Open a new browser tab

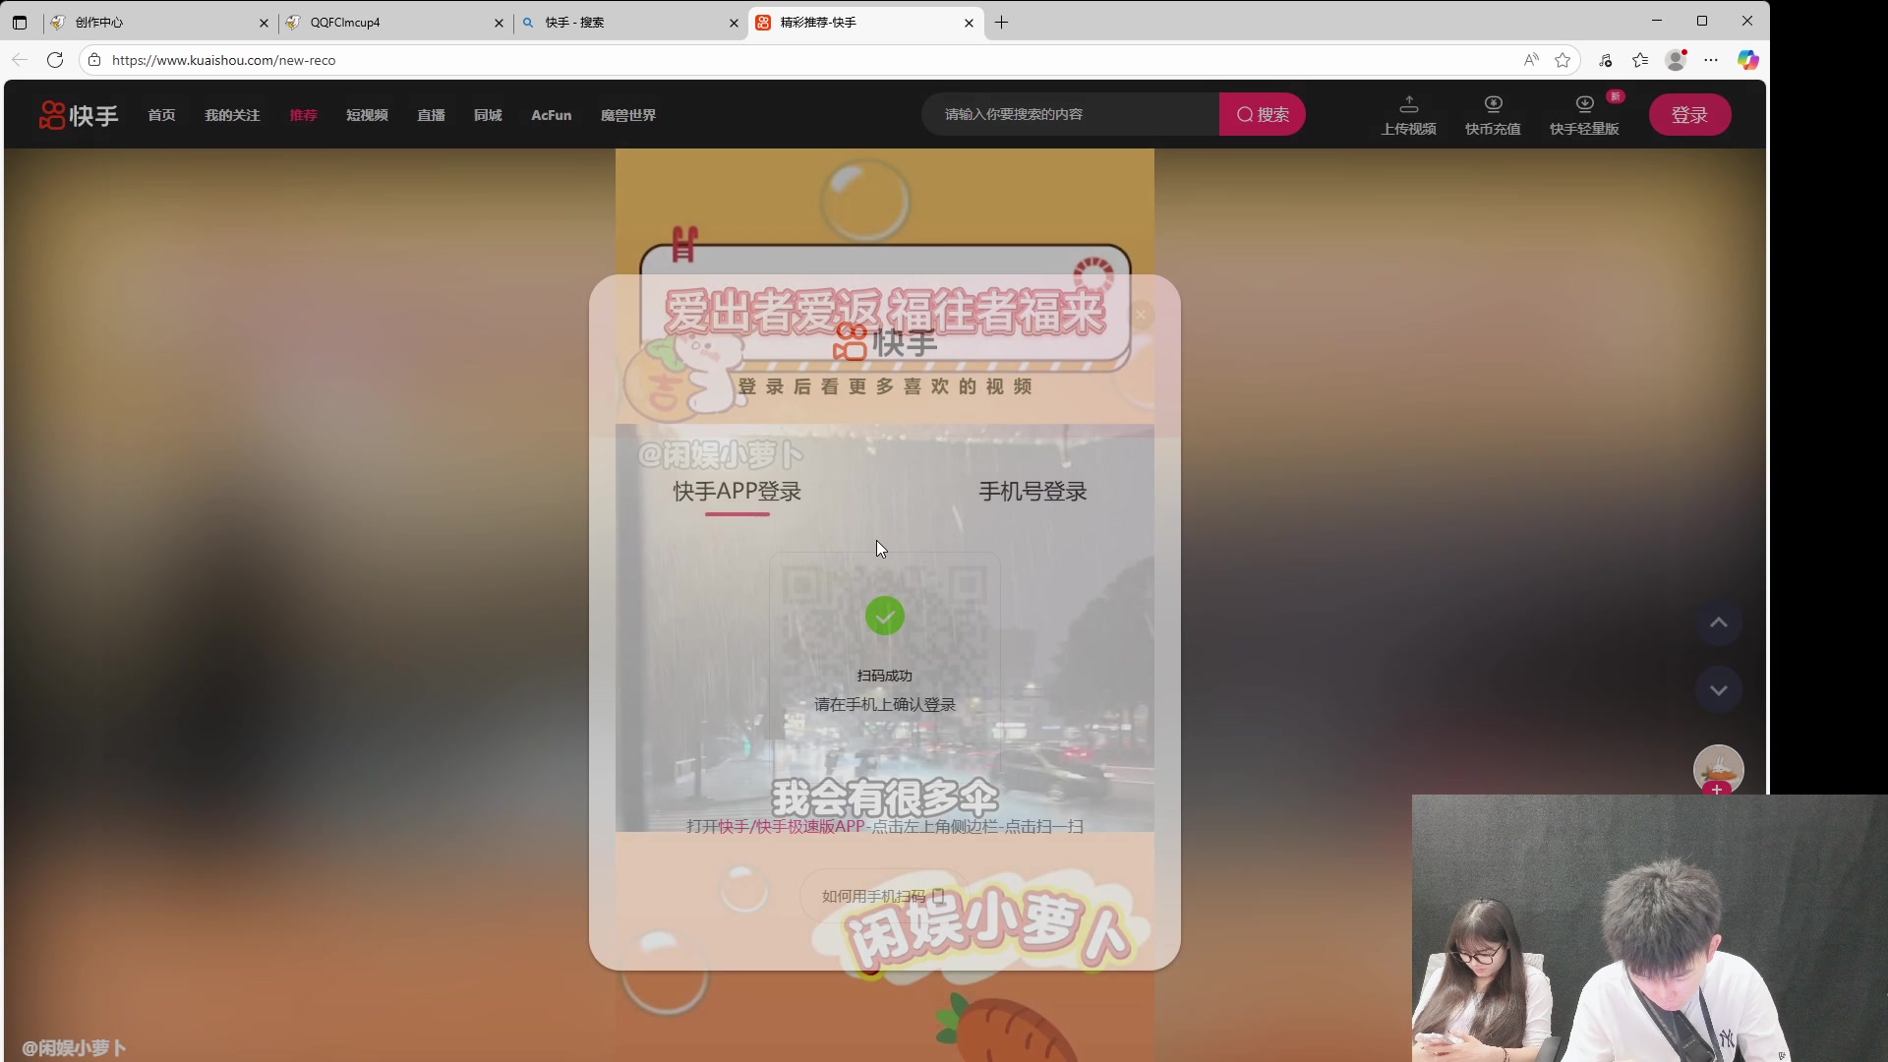click(1001, 23)
